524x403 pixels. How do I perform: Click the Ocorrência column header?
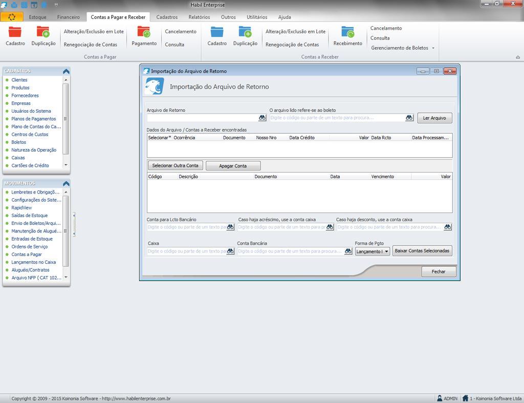[184, 138]
